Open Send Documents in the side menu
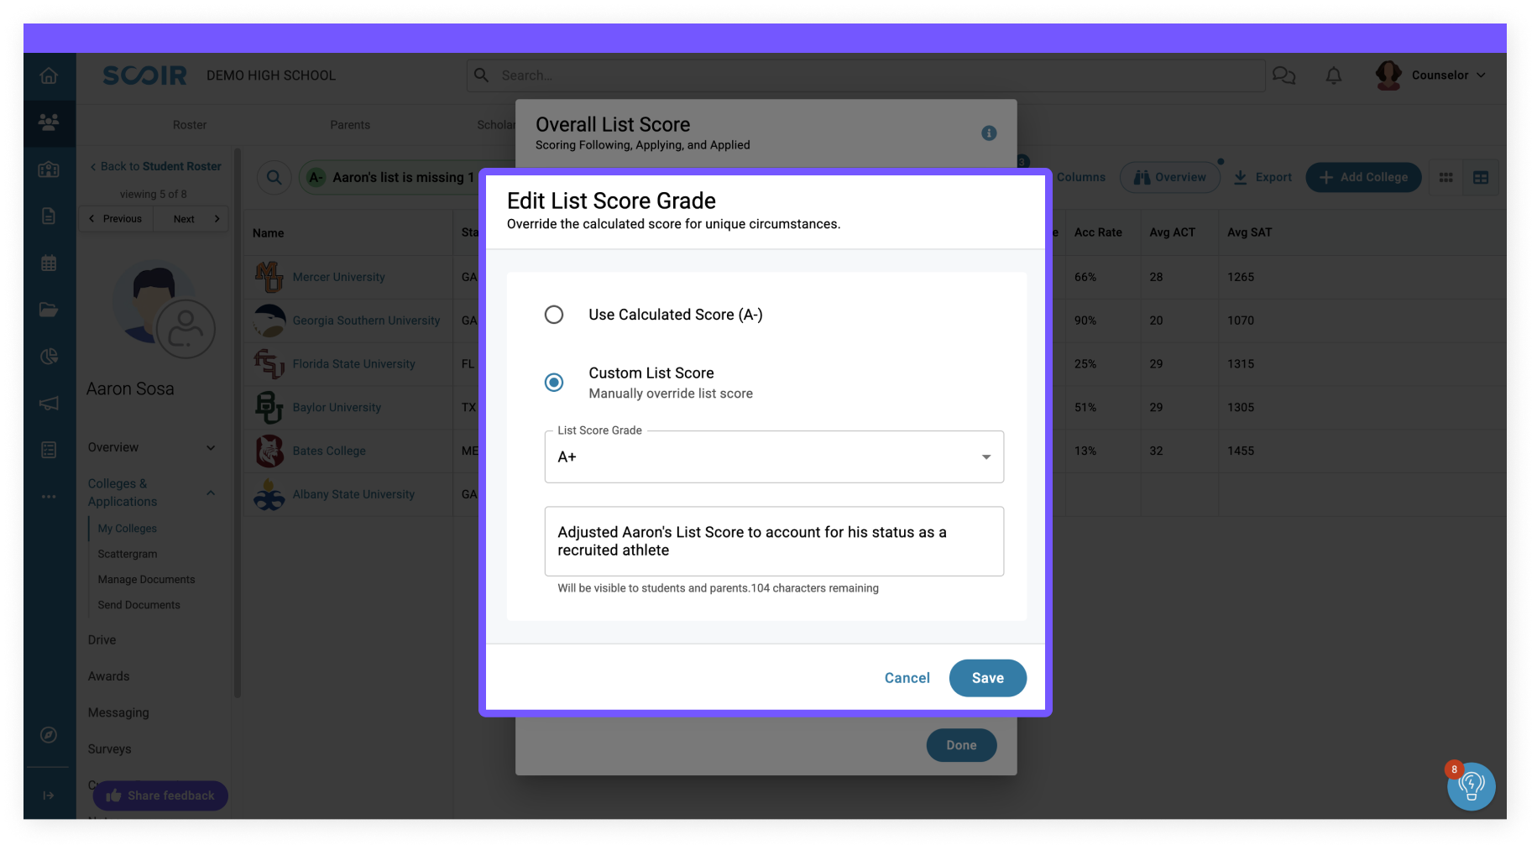This screenshot has height=850, width=1537. 139,605
